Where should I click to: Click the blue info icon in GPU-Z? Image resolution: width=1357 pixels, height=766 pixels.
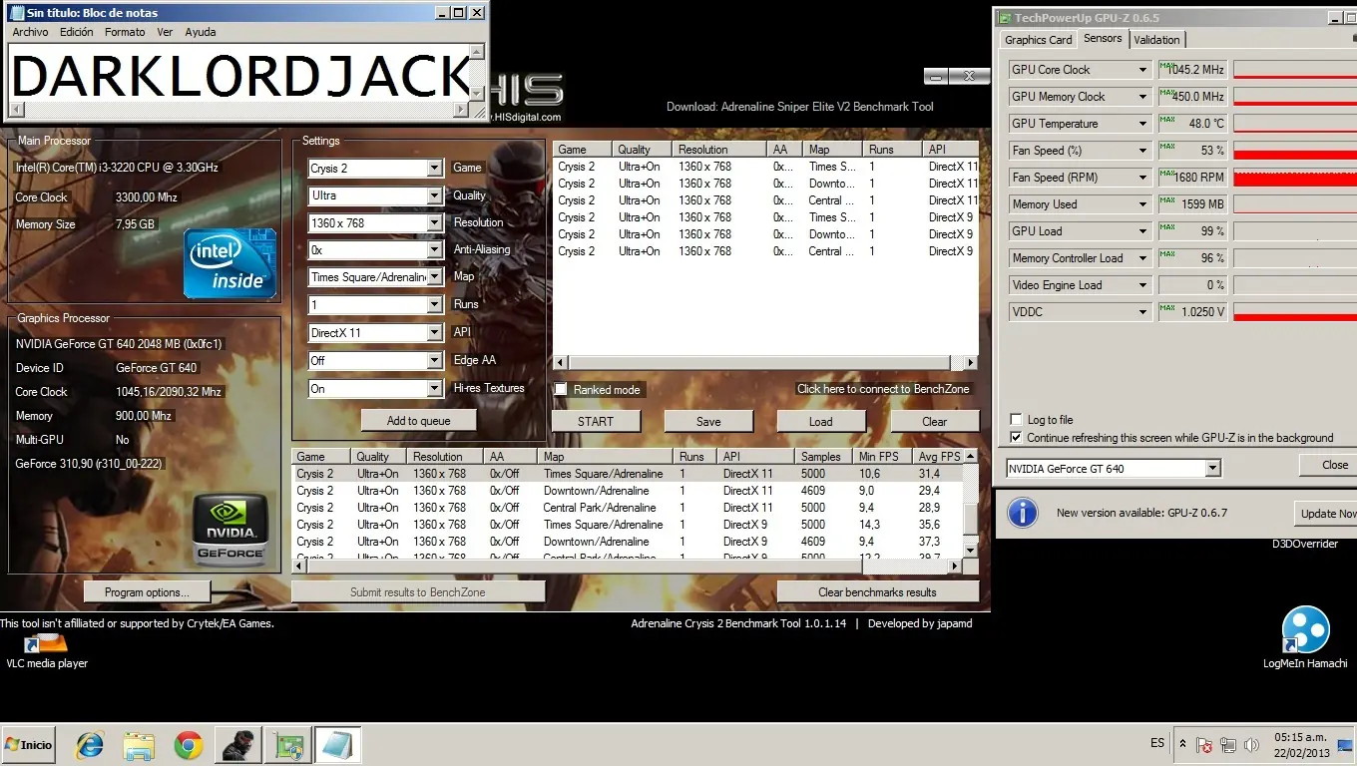point(1023,513)
